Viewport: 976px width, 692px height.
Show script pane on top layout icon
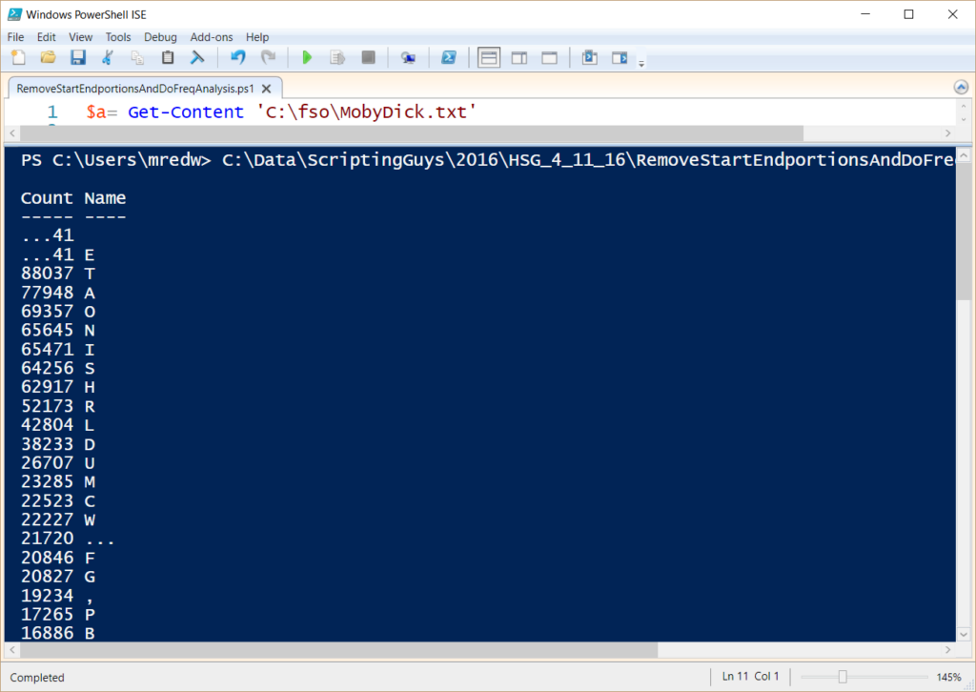point(489,58)
